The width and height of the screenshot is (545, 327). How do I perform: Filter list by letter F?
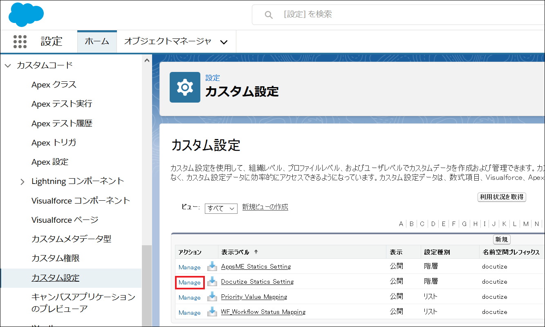(454, 224)
